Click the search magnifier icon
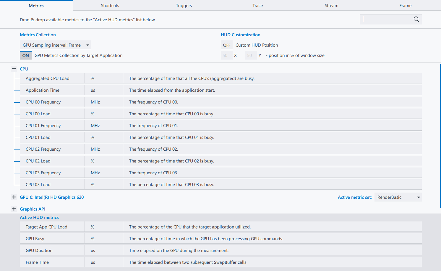This screenshot has height=271, width=441. coord(416,19)
